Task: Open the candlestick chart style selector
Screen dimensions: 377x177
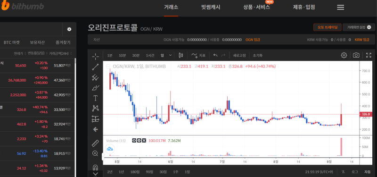Action: [x=181, y=55]
